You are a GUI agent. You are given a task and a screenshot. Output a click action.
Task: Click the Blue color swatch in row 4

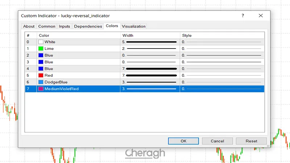tap(41, 69)
